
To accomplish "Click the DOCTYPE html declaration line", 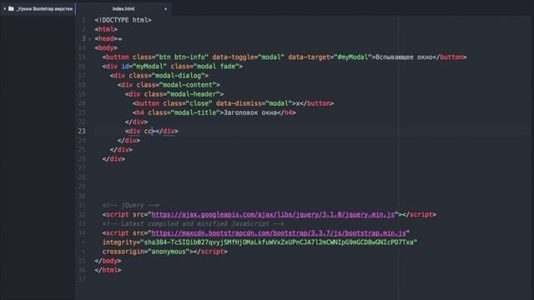I will (123, 20).
